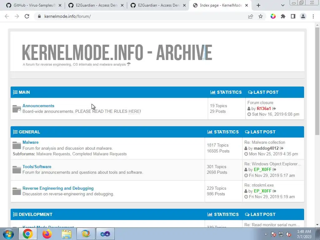The width and height of the screenshot is (320, 240).
Task: Open EP_X0FF profile in Tools/Software row
Action: click(262, 170)
